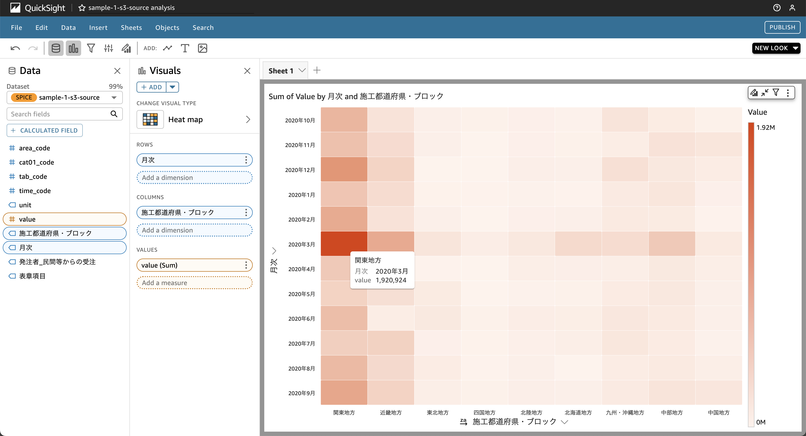Expand the visual type list chevron next to Heat map

click(x=248, y=119)
